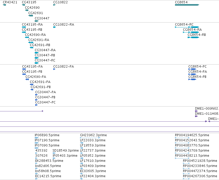Click transcript CG43195-RB label
The height and width of the screenshot is (180, 219).
coord(32,30)
